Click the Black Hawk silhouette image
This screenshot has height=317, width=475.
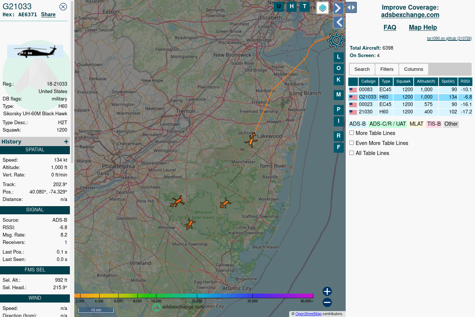35,52
